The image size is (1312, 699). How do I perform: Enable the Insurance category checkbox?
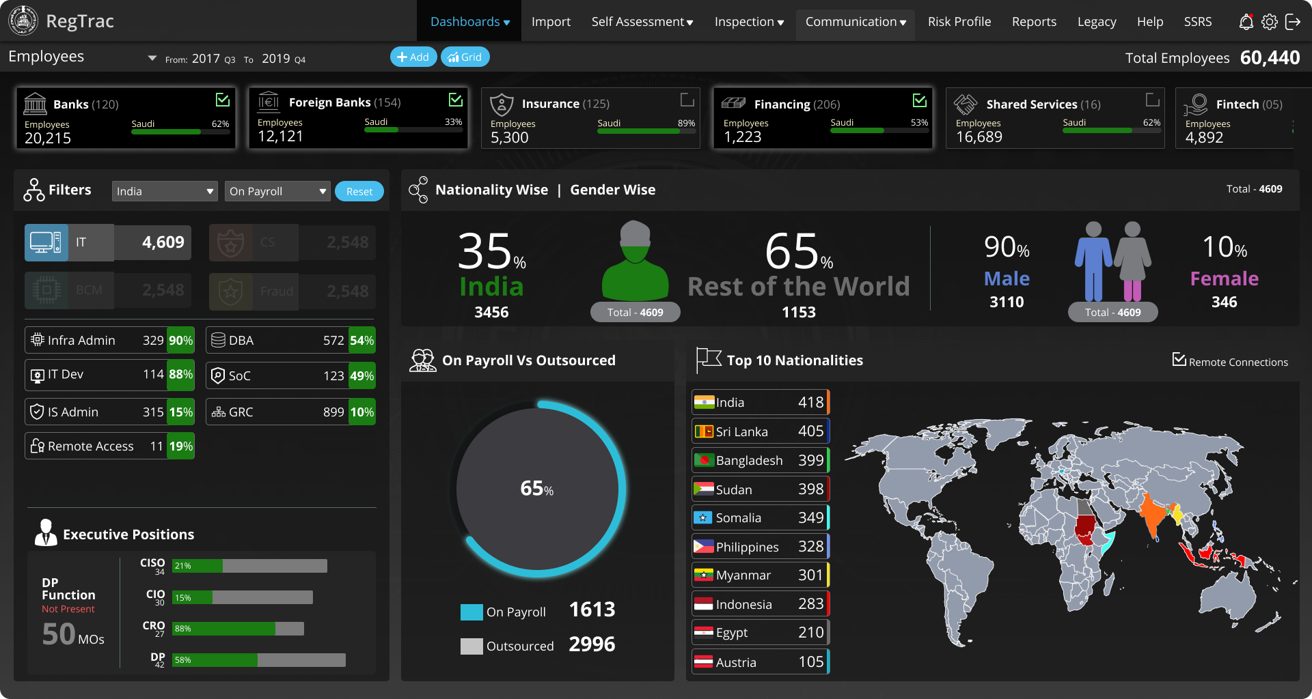click(x=687, y=100)
